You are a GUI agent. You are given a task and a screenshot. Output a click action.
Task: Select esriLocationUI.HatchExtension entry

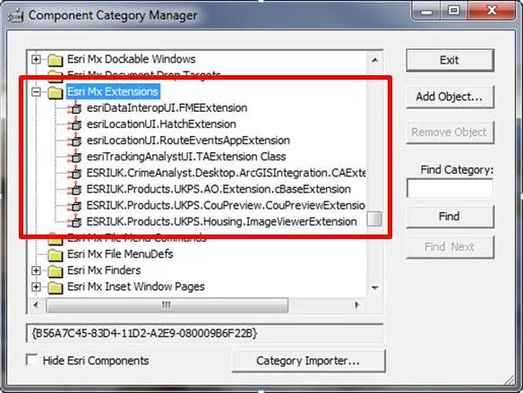tap(161, 124)
